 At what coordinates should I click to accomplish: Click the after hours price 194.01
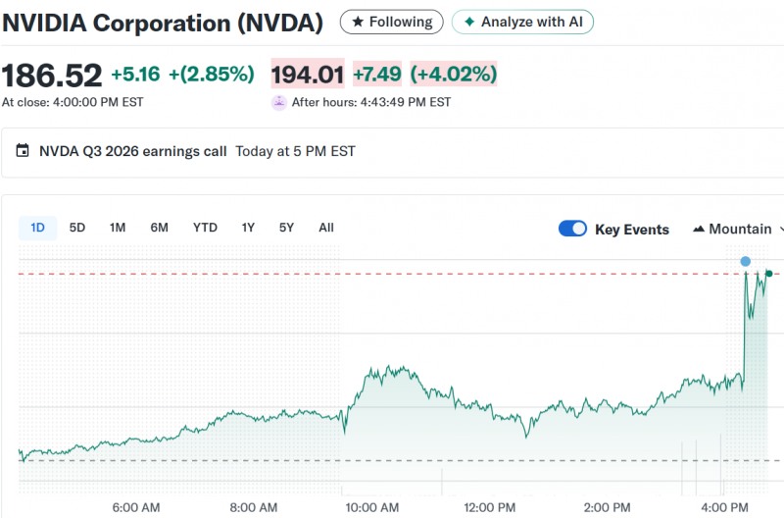point(307,74)
